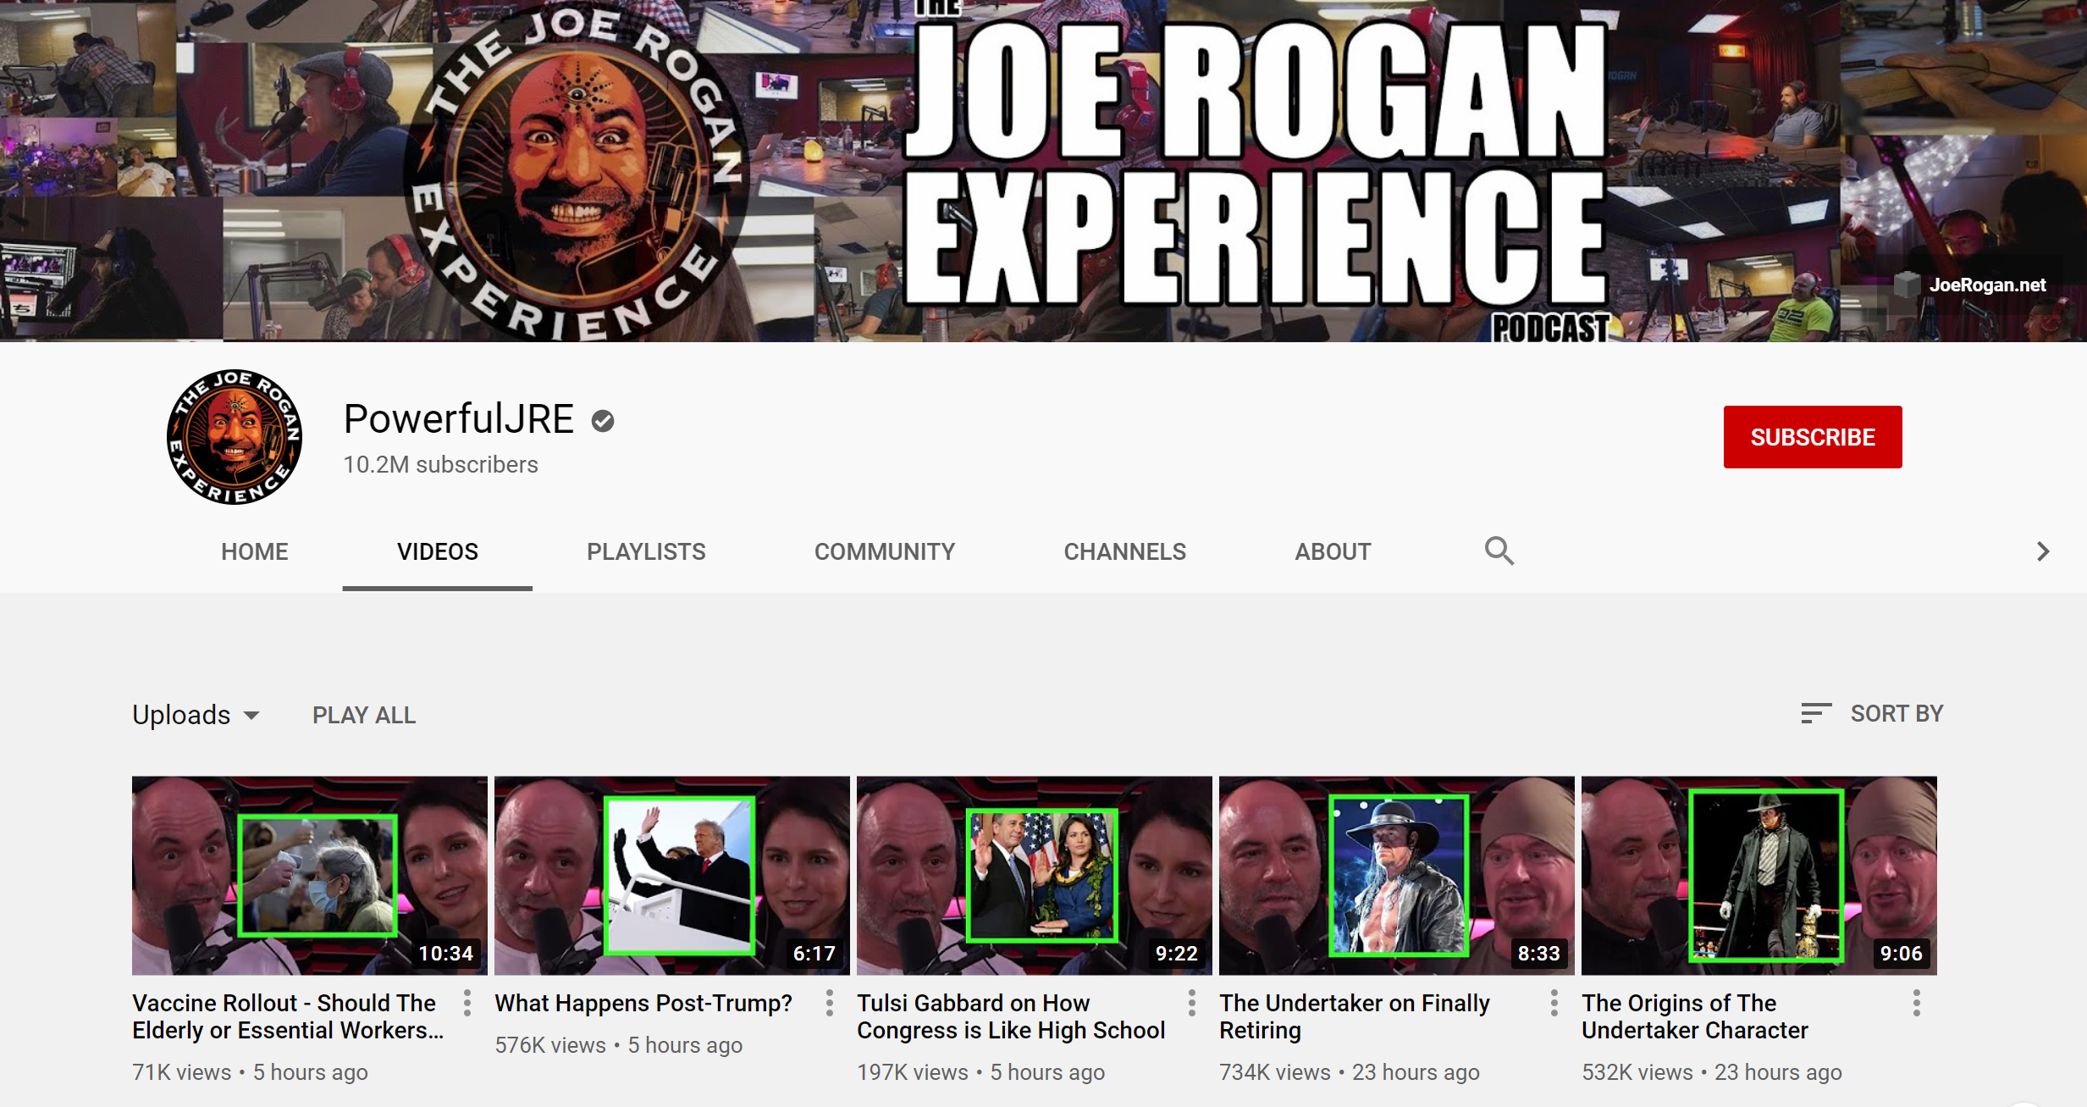Switch to the Playlists tab
The image size is (2087, 1107).
point(646,551)
